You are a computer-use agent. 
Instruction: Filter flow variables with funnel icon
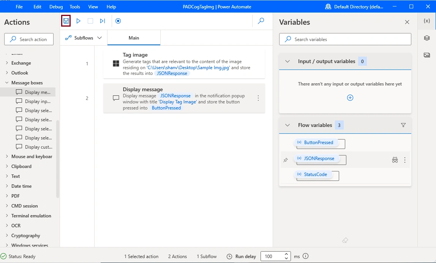pos(403,125)
